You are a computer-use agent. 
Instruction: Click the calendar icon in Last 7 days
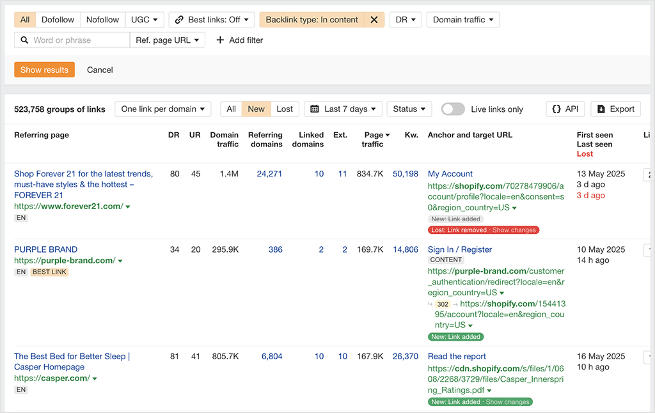coord(315,109)
